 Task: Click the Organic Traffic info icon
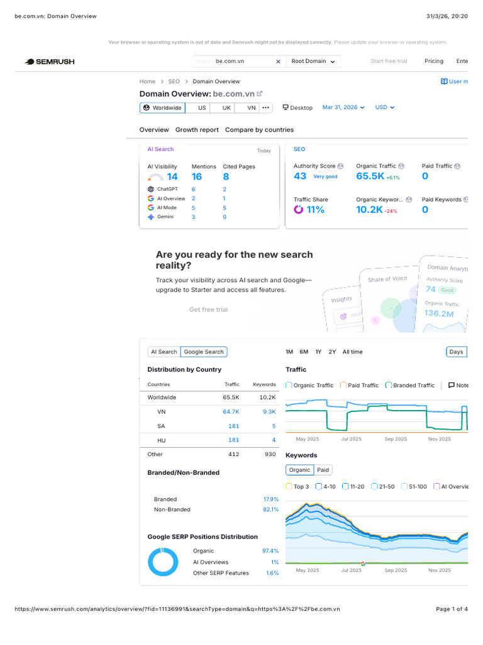tap(401, 166)
